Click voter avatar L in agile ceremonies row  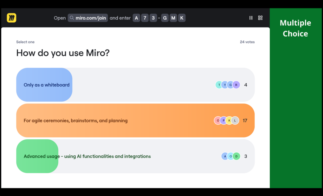pyautogui.click(x=235, y=120)
